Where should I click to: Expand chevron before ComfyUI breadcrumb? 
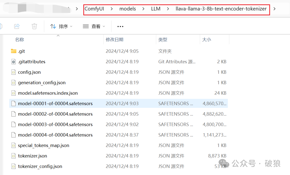tap(77, 9)
